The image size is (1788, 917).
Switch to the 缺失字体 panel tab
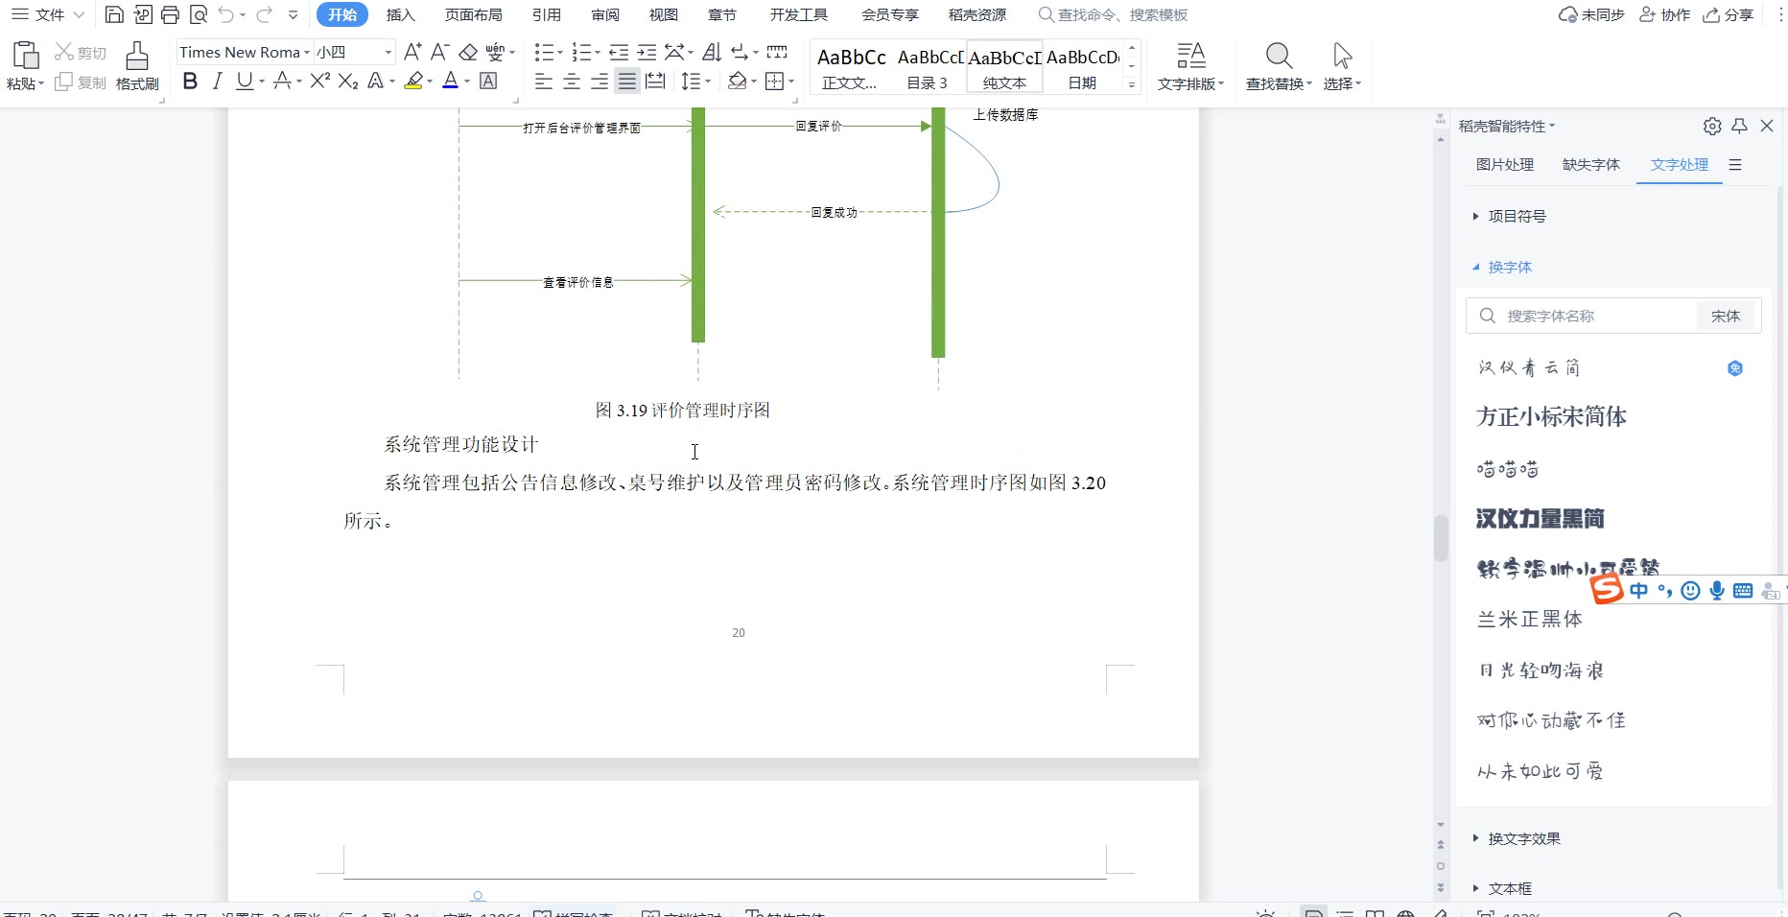pyautogui.click(x=1591, y=164)
